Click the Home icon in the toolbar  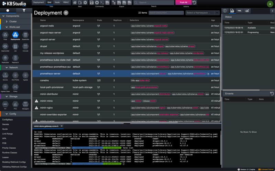[x=75, y=3]
